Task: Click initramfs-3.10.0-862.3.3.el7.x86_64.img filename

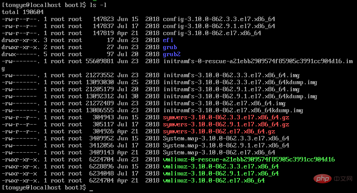Action: point(231,75)
